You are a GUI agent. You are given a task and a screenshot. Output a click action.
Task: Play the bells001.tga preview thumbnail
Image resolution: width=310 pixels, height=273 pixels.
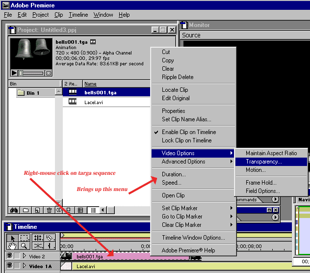click(x=14, y=73)
